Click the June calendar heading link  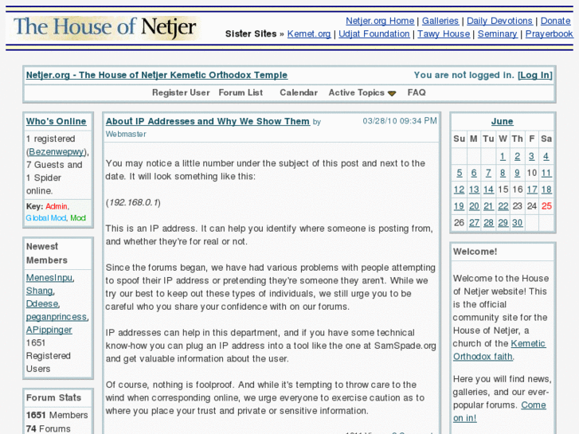pyautogui.click(x=502, y=122)
